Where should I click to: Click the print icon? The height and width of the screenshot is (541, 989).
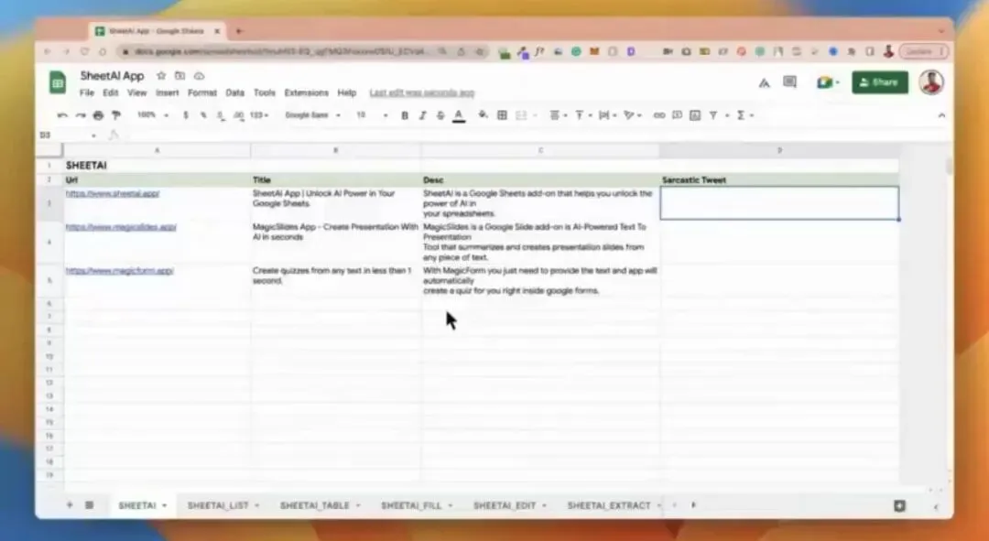98,115
